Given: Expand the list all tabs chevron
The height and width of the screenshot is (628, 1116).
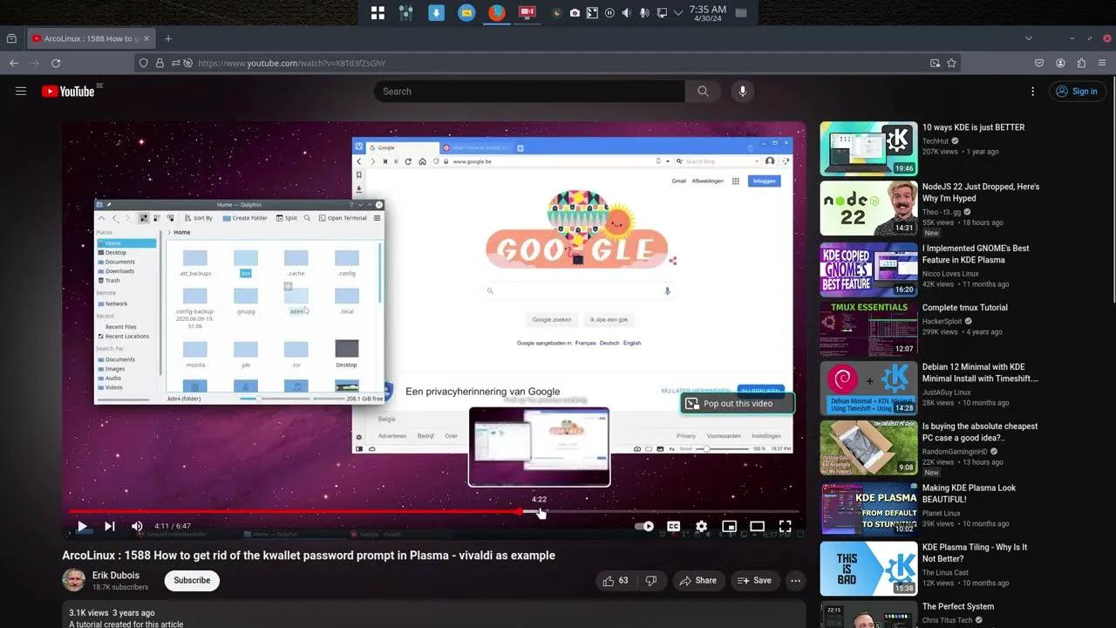Looking at the screenshot, I should coord(1029,38).
